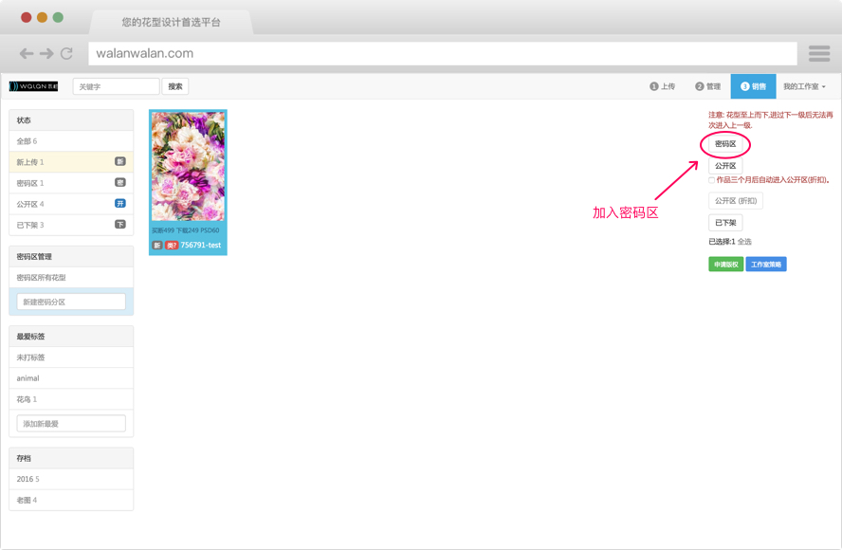Focus the 关键字 search field
842x550 pixels.
point(116,86)
